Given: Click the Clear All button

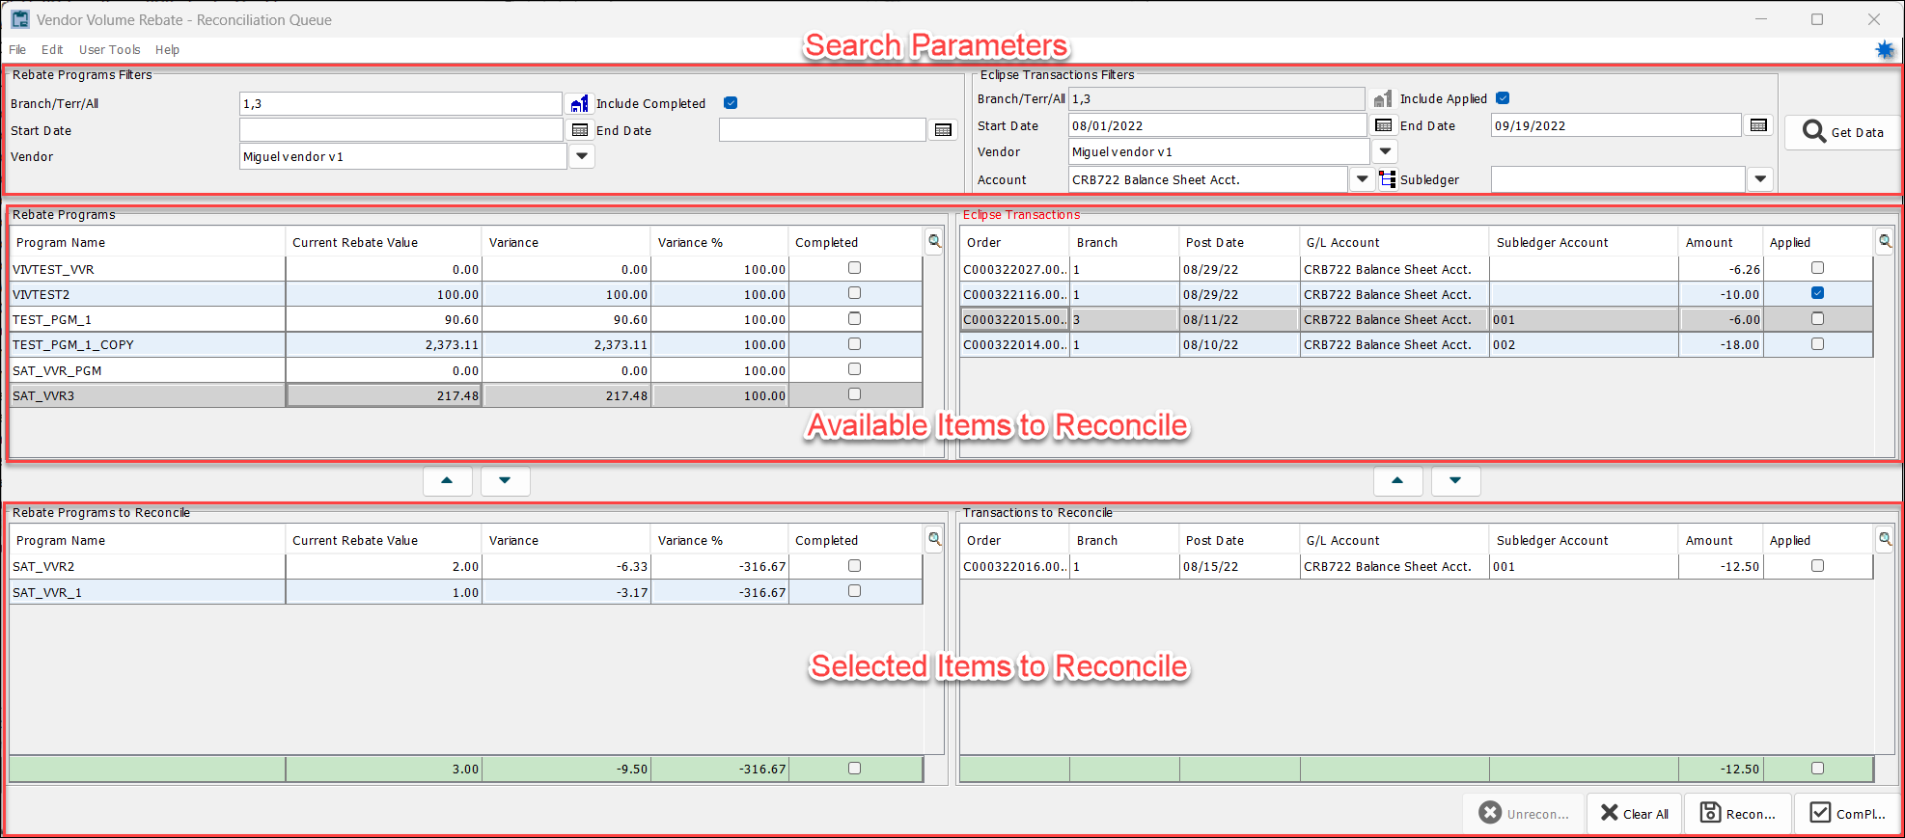Looking at the screenshot, I should click(1635, 814).
